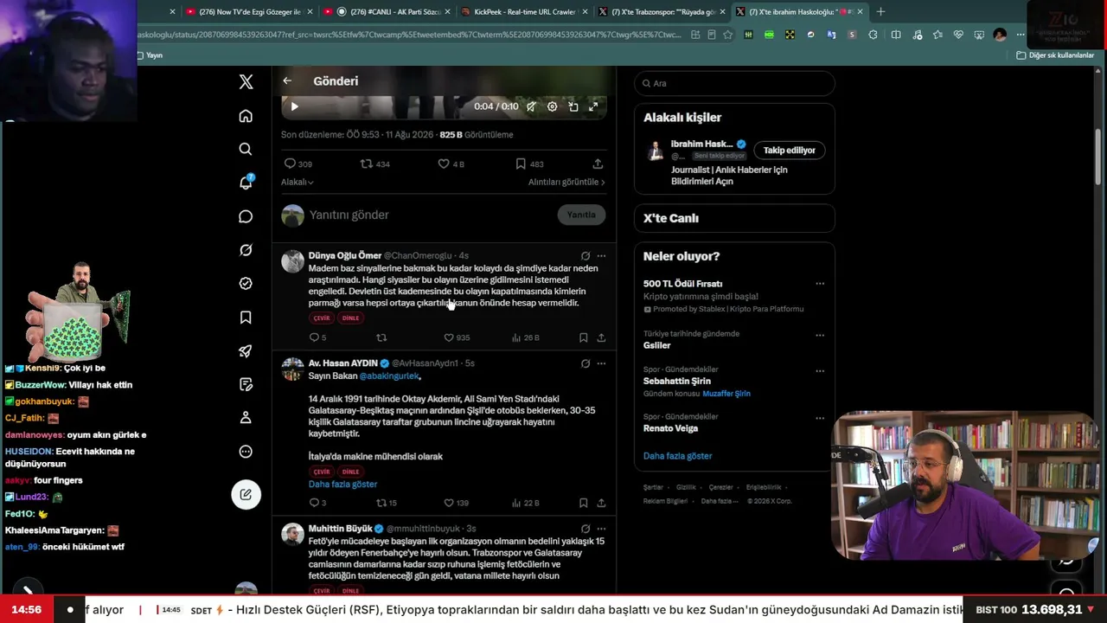Open more options on Av. Hasan AYDIN's reply
Viewport: 1107px width, 623px height.
[601, 363]
